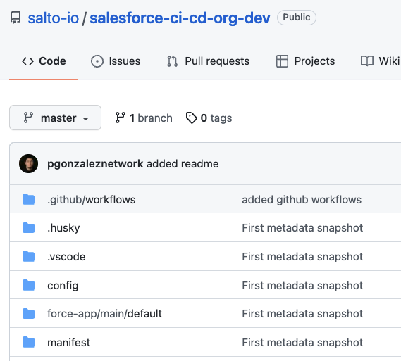Image resolution: width=401 pixels, height=361 pixels.
Task: Open the .github/workflows folder
Action: click(92, 200)
